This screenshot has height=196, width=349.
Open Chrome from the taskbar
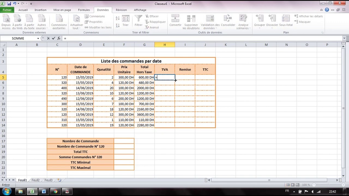(56, 192)
